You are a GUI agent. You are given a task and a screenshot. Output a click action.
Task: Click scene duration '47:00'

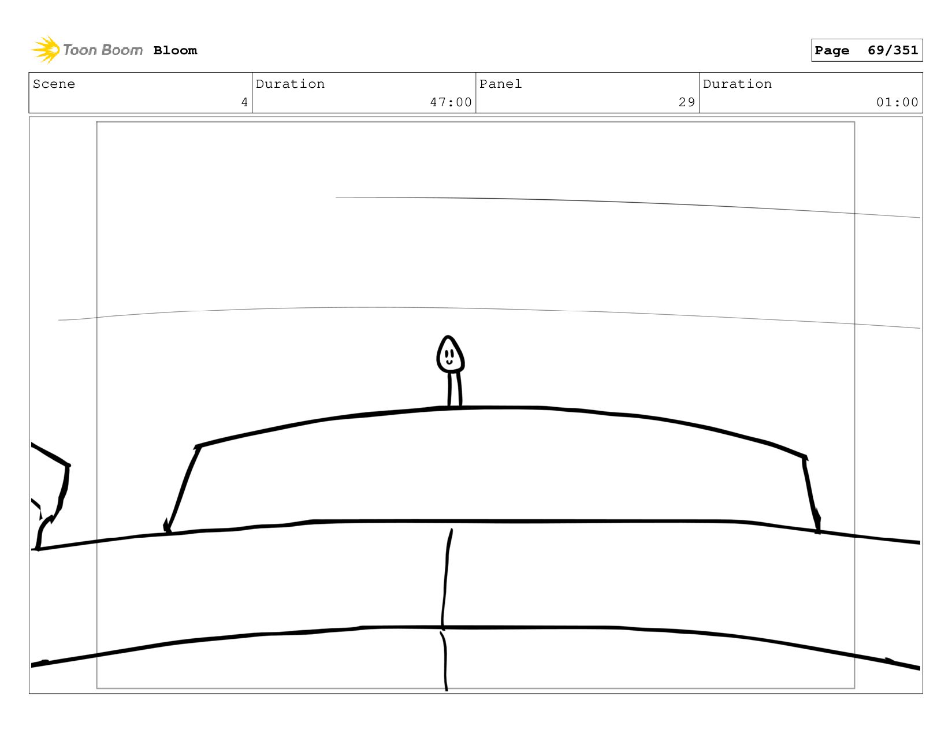(451, 102)
